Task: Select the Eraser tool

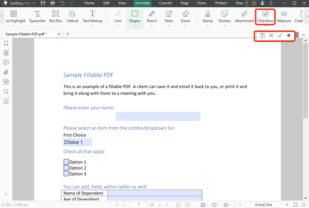Action: point(185,18)
